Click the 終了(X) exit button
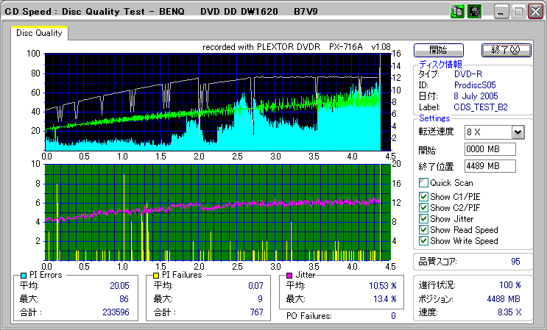547x330 pixels. click(506, 50)
